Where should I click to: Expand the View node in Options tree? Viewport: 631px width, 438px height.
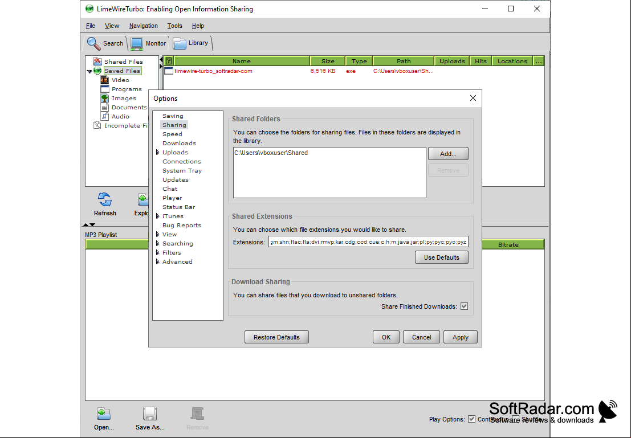158,235
